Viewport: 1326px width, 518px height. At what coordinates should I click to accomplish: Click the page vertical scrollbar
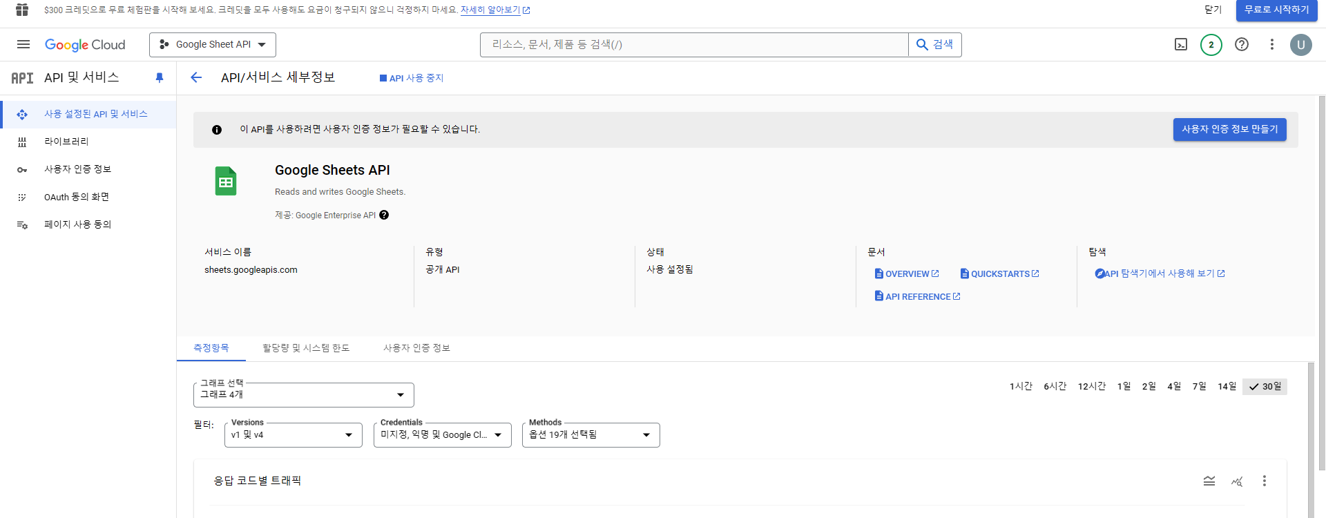point(1322,283)
